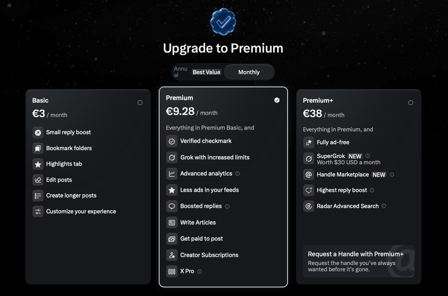Click Request a Handle with Premium+
Viewport: 448px width, 296px height.
pyautogui.click(x=359, y=261)
